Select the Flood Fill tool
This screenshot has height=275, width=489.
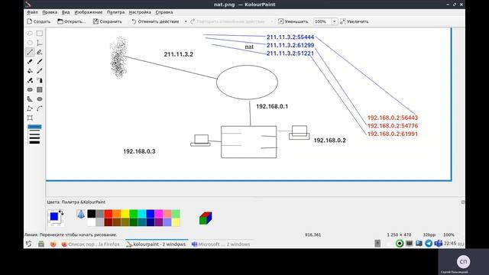(x=30, y=71)
